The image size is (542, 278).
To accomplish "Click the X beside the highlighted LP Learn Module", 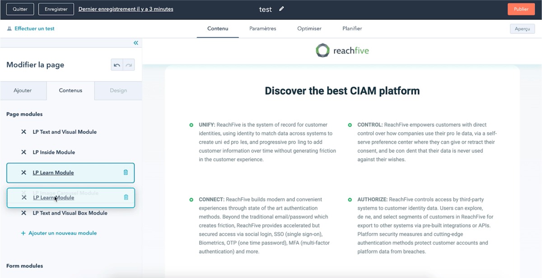I will 23,173.
